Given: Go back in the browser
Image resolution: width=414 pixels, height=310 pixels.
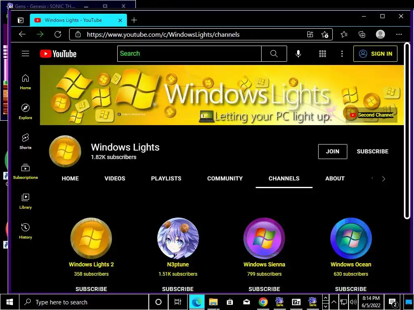Looking at the screenshot, I should pyautogui.click(x=22, y=34).
